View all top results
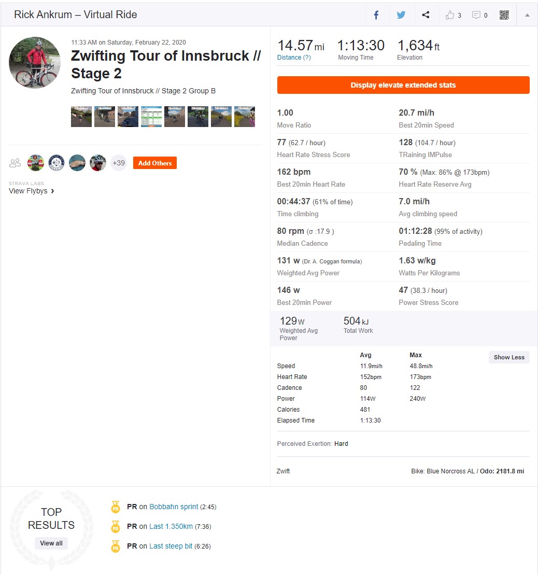Viewport: 538px width, 575px height. click(x=51, y=543)
